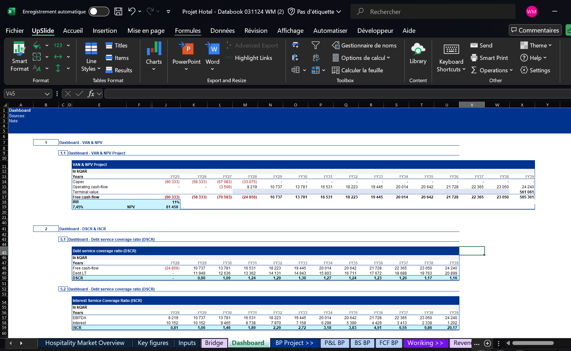Image resolution: width=571 pixels, height=351 pixels.
Task: Click the Commentaires button
Action: click(535, 30)
